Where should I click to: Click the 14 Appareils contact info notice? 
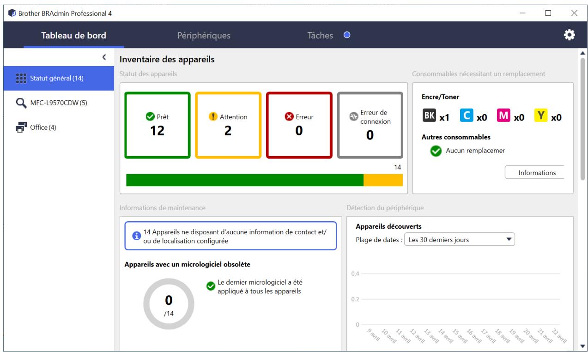pos(230,236)
